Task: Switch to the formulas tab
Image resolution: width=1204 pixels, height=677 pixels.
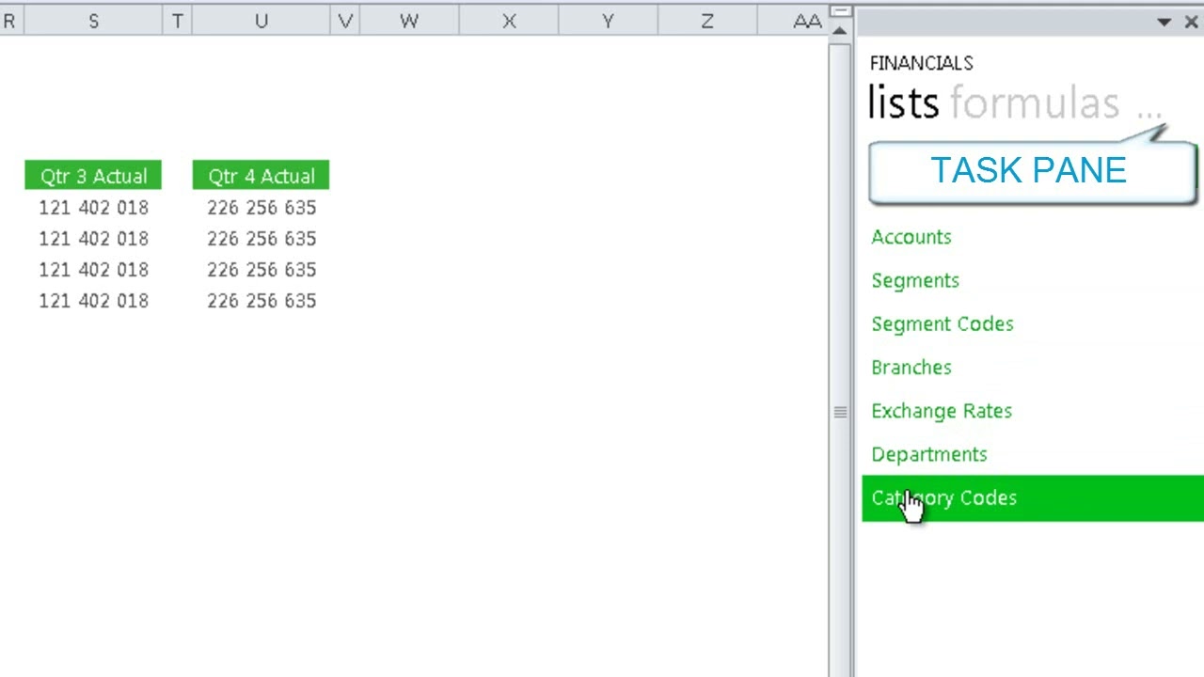Action: pyautogui.click(x=1035, y=102)
